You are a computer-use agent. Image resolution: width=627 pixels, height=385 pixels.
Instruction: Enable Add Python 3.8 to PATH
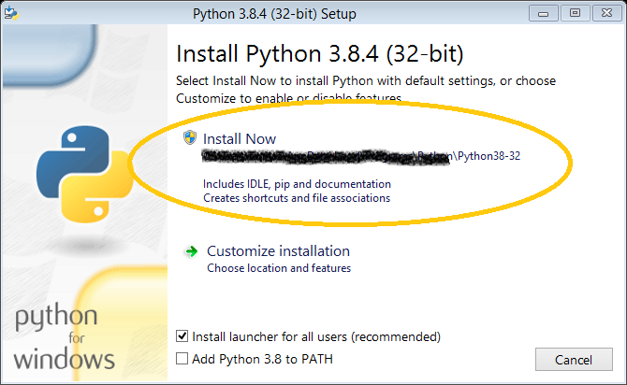pyautogui.click(x=182, y=359)
